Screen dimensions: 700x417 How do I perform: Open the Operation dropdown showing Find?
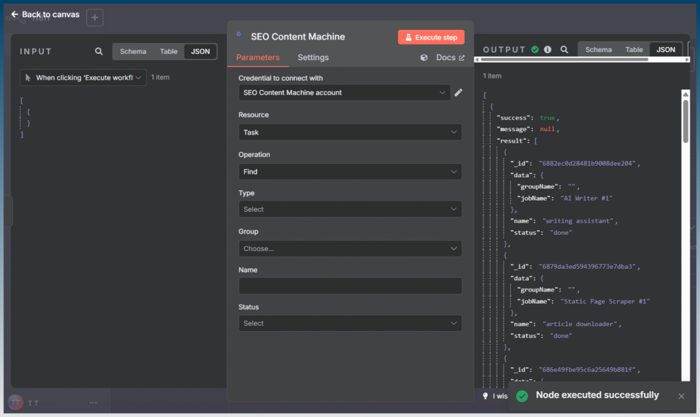coord(350,171)
